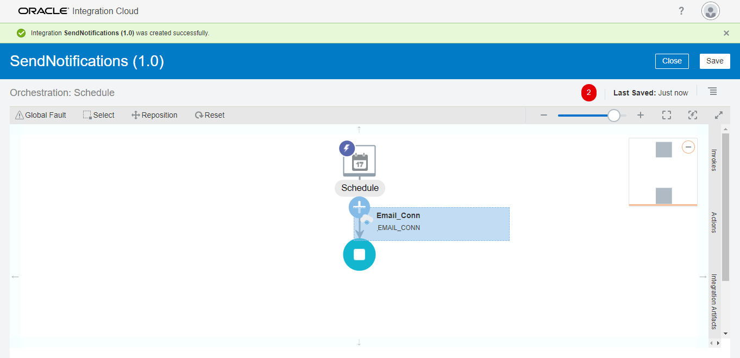Reset the integration canvas layout

click(210, 114)
